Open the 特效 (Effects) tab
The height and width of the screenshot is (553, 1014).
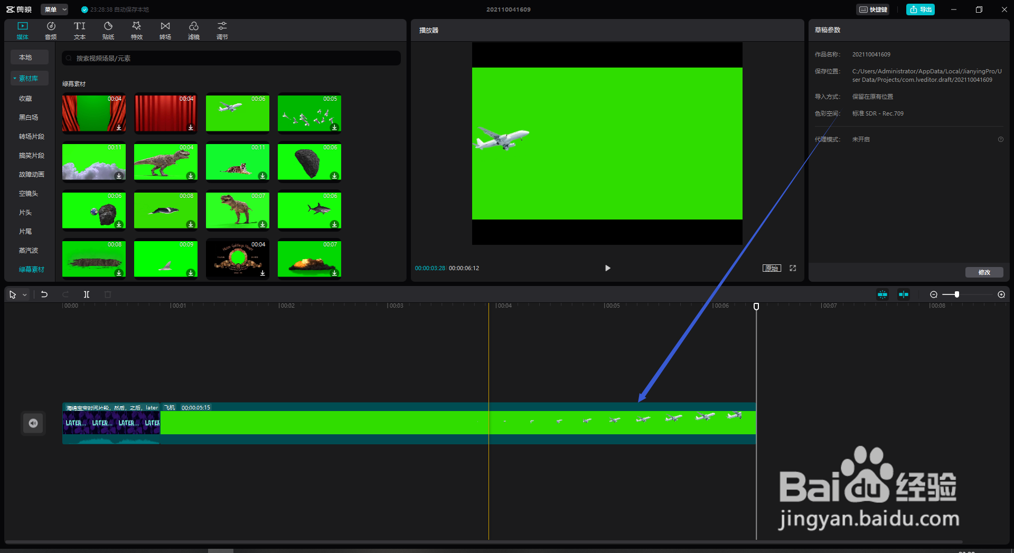[136, 31]
